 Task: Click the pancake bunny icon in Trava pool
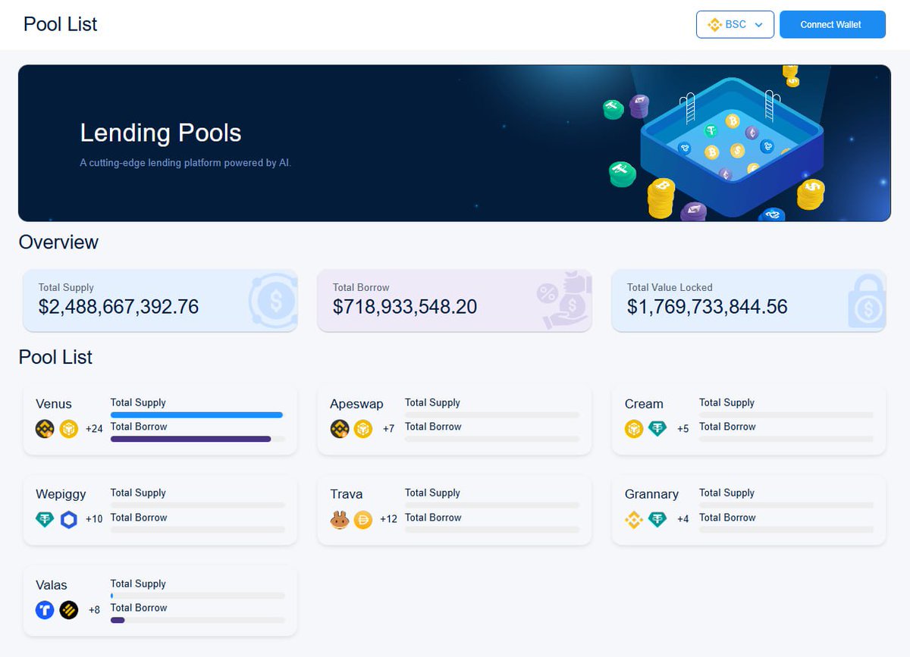point(340,520)
